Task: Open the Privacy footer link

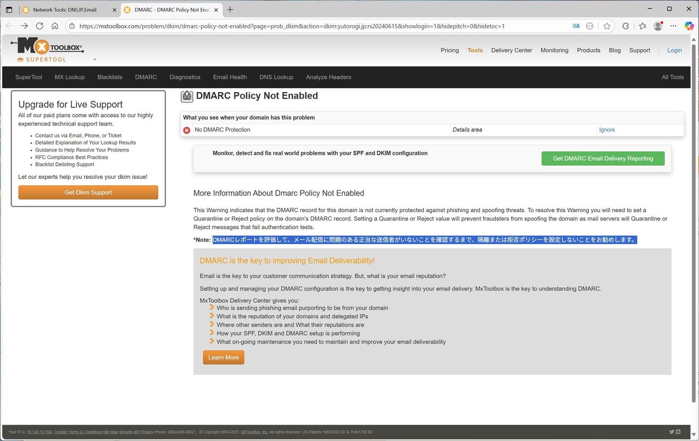Action: click(x=147, y=432)
